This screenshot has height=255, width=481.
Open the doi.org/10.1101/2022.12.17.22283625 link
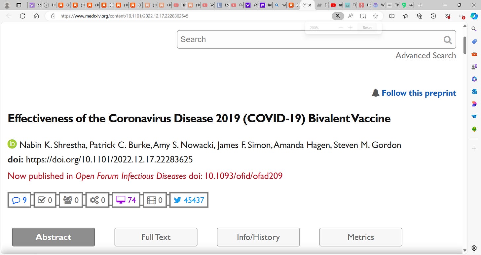(109, 160)
